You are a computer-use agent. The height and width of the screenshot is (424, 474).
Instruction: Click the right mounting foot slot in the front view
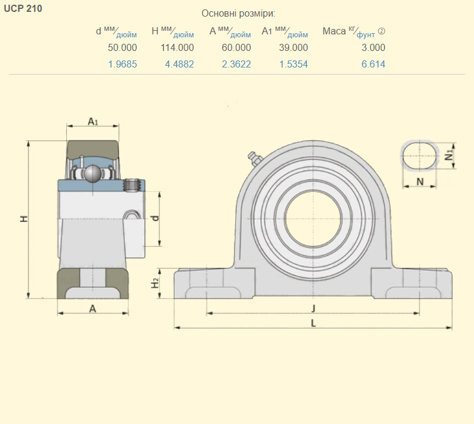click(x=416, y=293)
